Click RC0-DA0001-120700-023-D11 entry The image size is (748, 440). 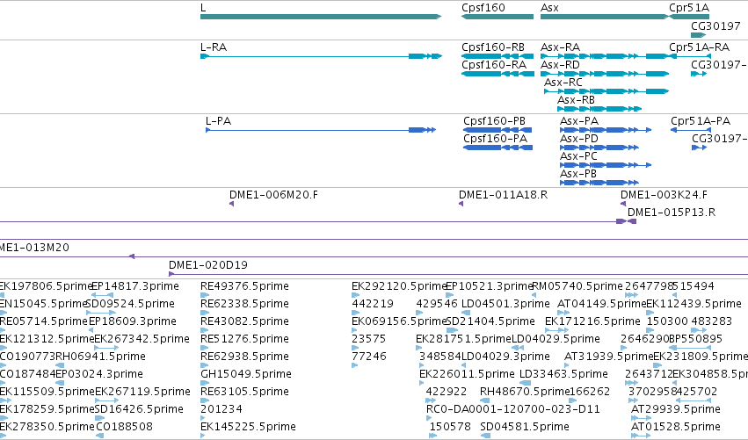point(512,409)
